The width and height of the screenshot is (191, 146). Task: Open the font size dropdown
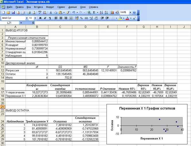35,18
